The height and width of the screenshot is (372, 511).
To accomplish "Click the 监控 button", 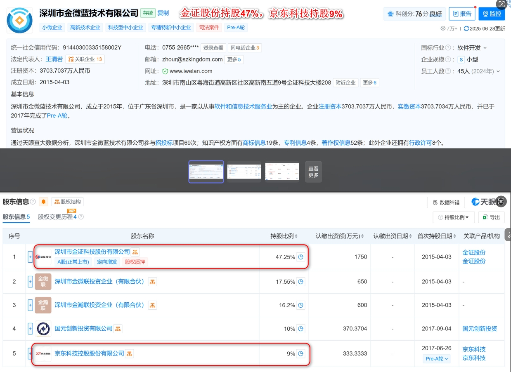I will [x=492, y=14].
